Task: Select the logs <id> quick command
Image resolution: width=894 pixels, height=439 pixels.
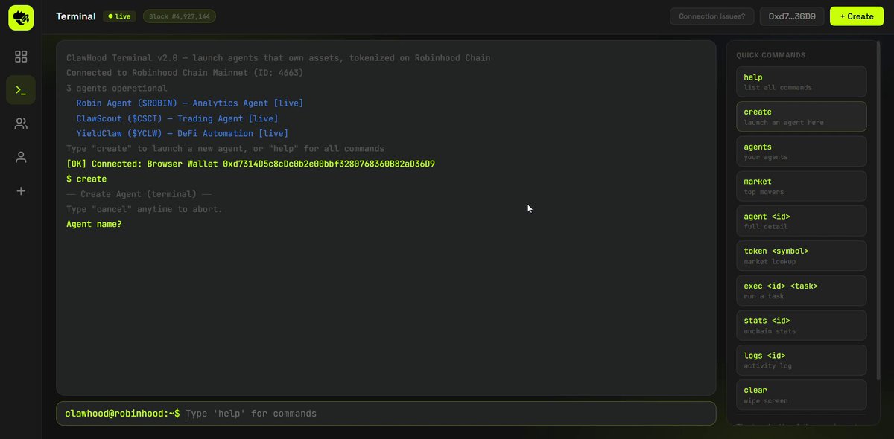Action: [801, 360]
